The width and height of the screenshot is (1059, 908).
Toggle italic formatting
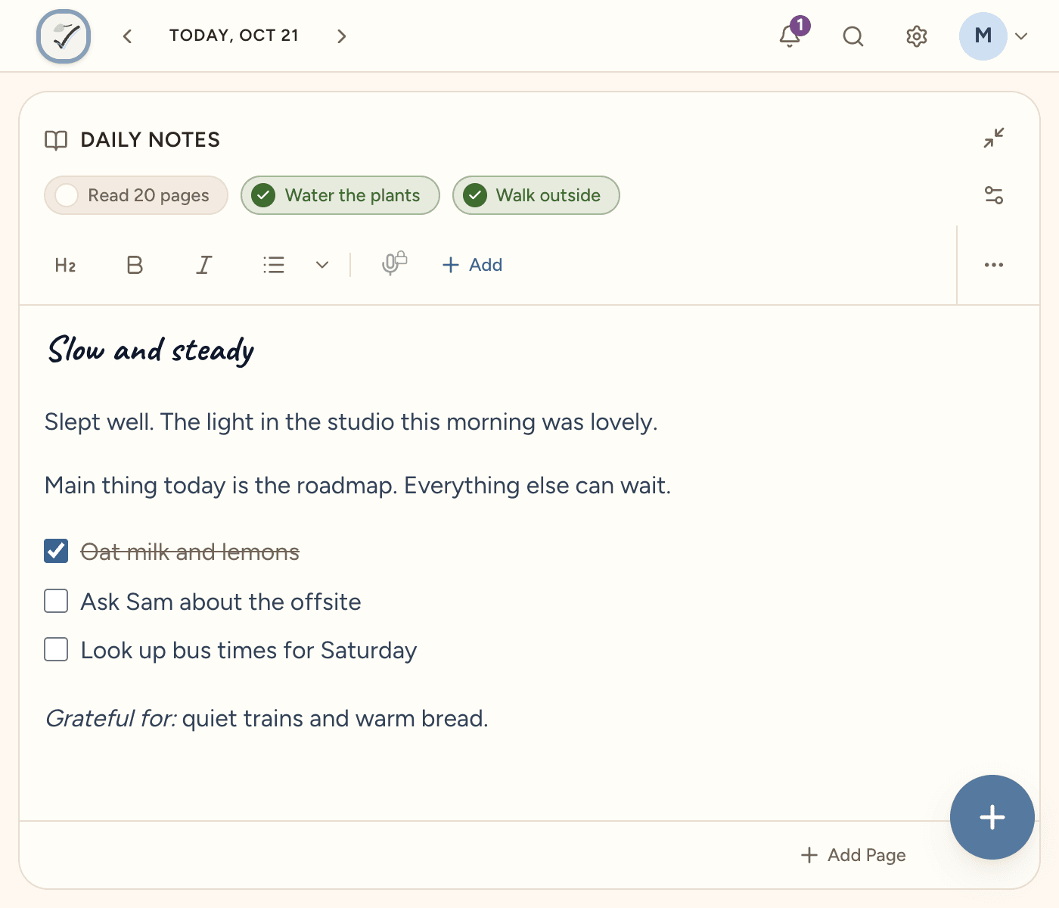click(x=204, y=265)
